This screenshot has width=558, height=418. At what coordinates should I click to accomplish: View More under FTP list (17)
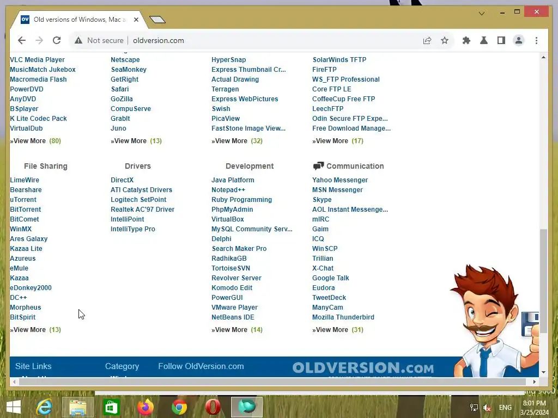(338, 141)
